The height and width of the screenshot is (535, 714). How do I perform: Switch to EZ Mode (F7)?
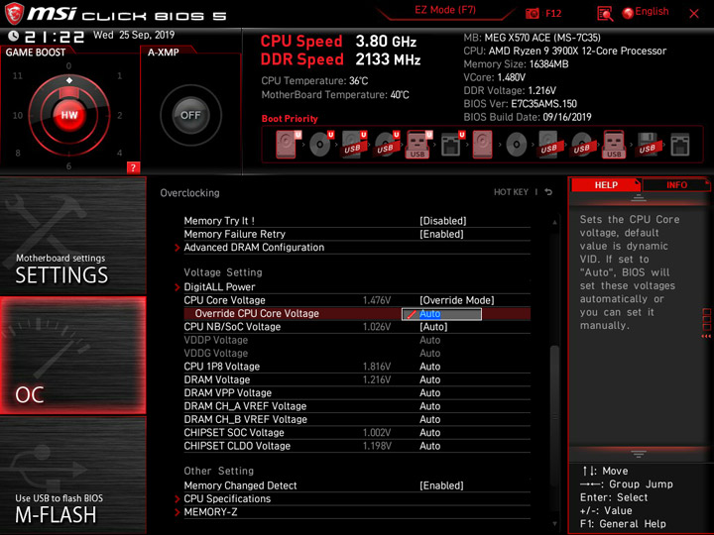445,11
